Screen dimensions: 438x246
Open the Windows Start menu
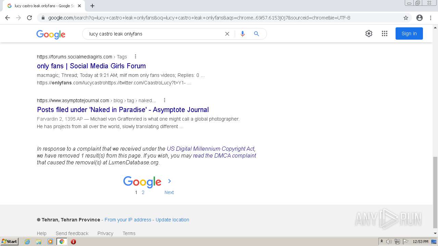tap(9, 242)
